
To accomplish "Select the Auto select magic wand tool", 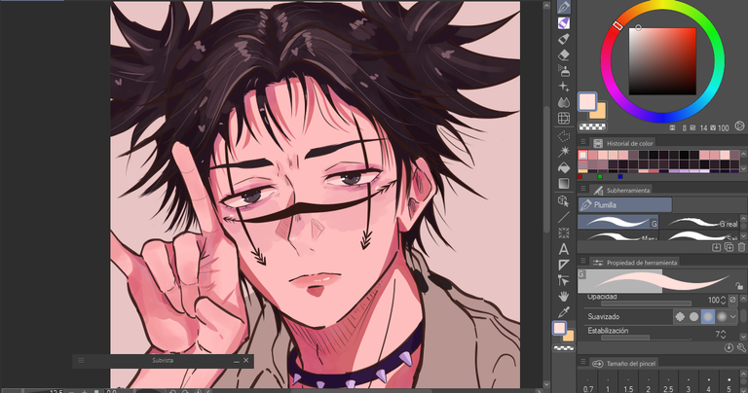I will (563, 152).
